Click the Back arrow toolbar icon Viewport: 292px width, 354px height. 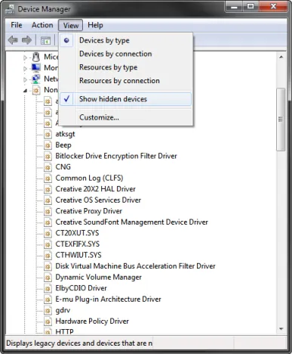13,40
